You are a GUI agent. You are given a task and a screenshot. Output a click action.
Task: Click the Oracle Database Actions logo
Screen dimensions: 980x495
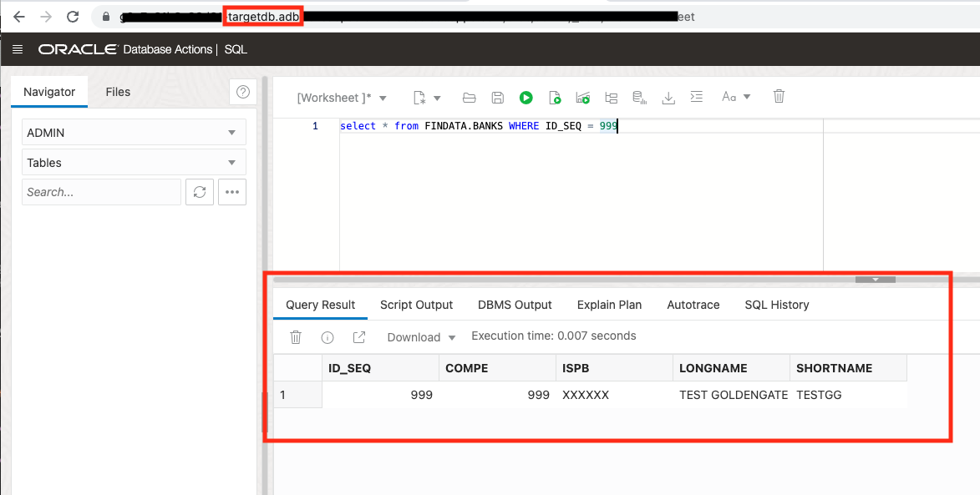125,49
